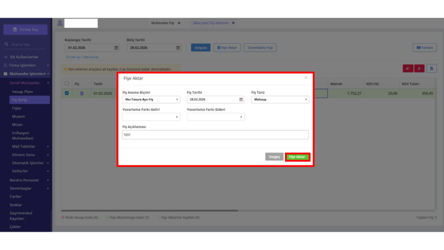Screen dimensions: 444x250
Task: Open the Fiş Türü dropdown
Action: (280, 99)
